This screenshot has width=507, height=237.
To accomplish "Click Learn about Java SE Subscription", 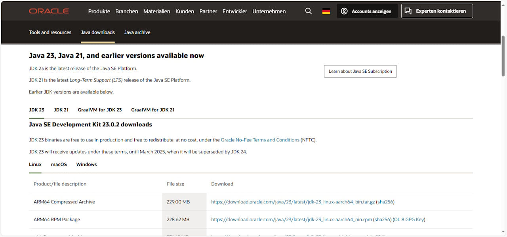I will click(x=360, y=71).
